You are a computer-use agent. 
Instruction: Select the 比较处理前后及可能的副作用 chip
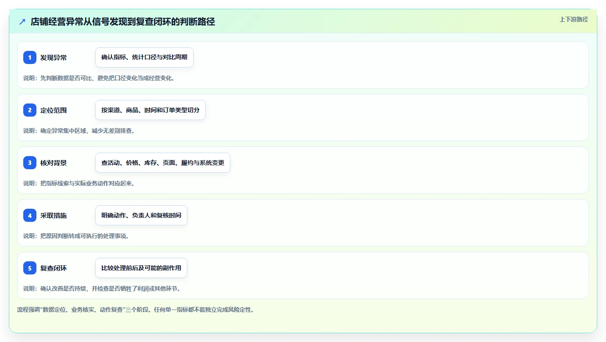click(141, 268)
